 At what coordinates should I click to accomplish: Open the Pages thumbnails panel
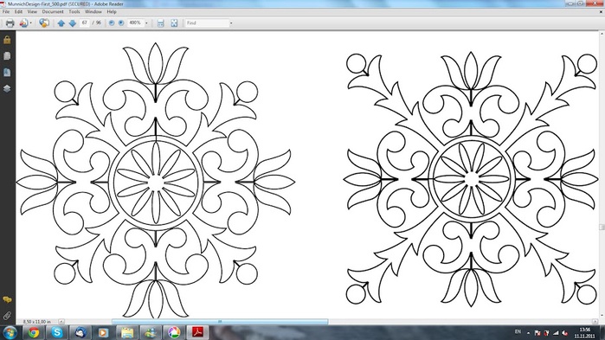[7, 56]
